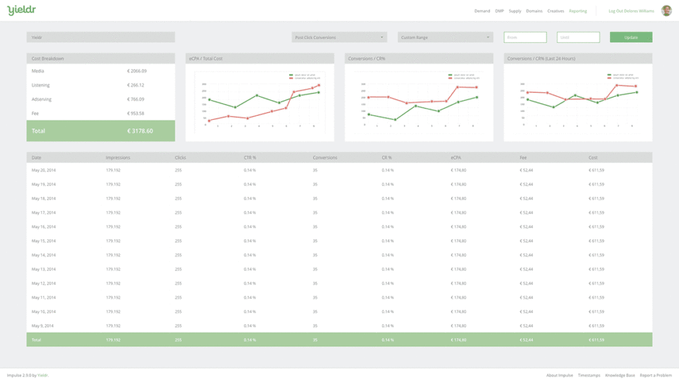Navigate to Domains in top menu

click(x=534, y=11)
